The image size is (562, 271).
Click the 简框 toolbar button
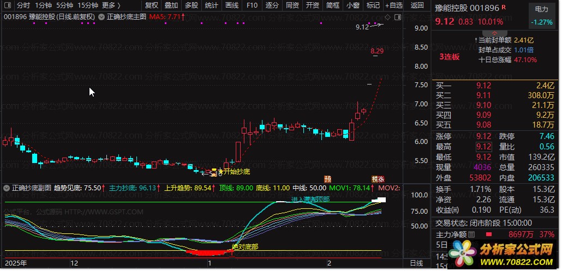(333, 5)
